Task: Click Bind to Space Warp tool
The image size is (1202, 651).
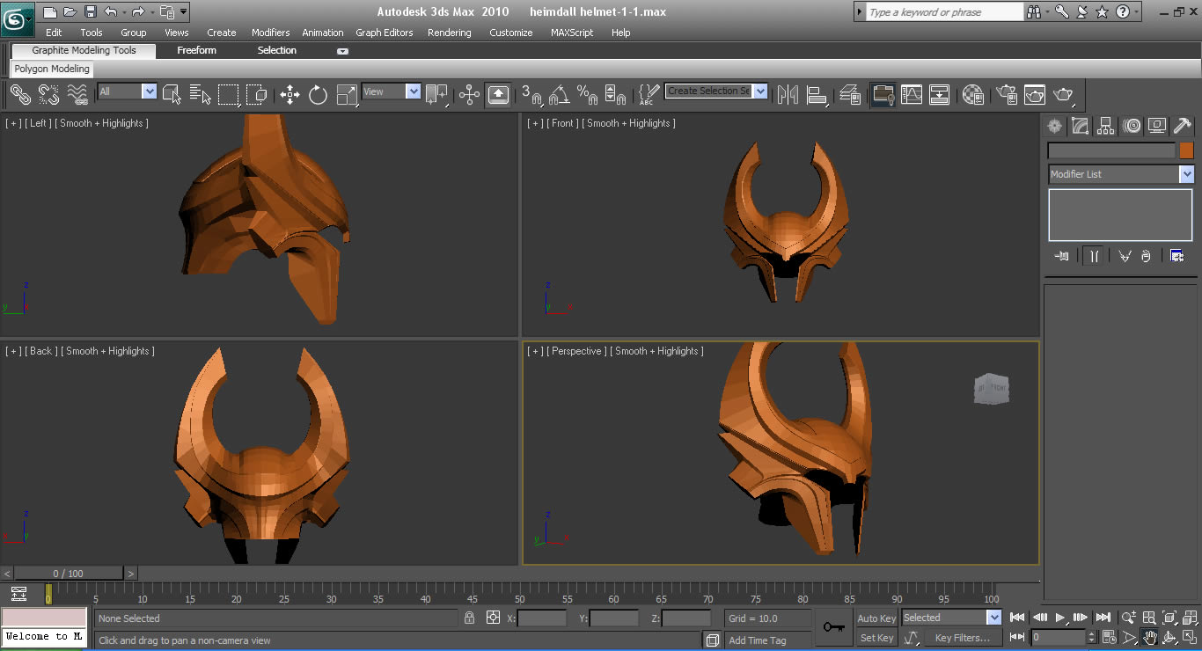Action: [77, 93]
